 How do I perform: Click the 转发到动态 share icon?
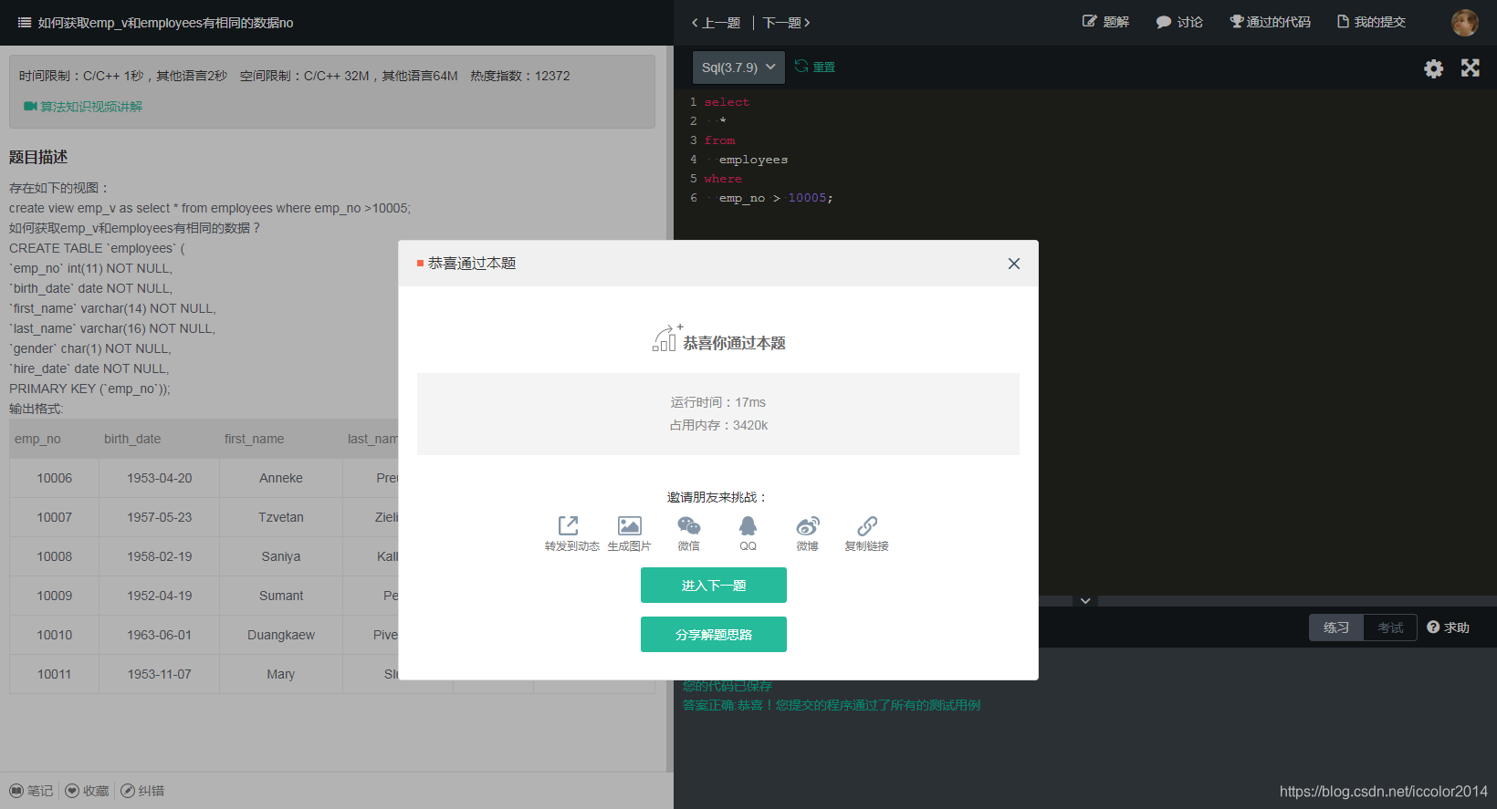(x=568, y=525)
